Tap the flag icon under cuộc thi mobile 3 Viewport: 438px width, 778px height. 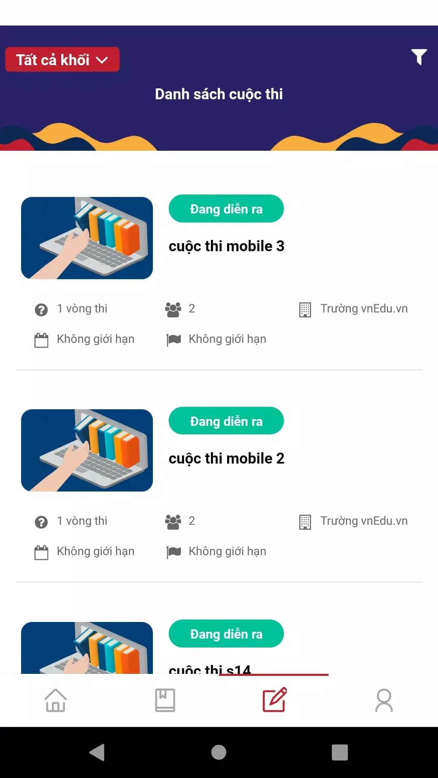point(174,340)
